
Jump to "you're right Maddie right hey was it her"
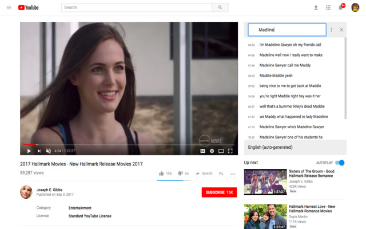(x=290, y=96)
